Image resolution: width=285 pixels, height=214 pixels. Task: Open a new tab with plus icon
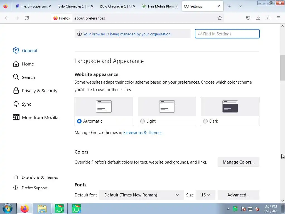229,6
